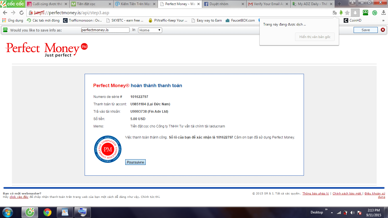The width and height of the screenshot is (388, 218).
Task: Open the Ứng dụng apps bookmark
Action: [x=12, y=20]
